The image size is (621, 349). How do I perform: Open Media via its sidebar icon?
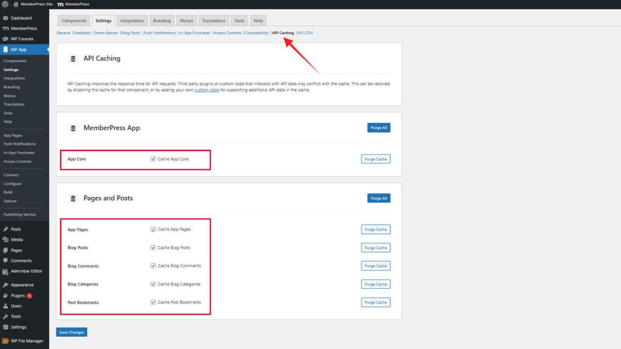[x=5, y=239]
